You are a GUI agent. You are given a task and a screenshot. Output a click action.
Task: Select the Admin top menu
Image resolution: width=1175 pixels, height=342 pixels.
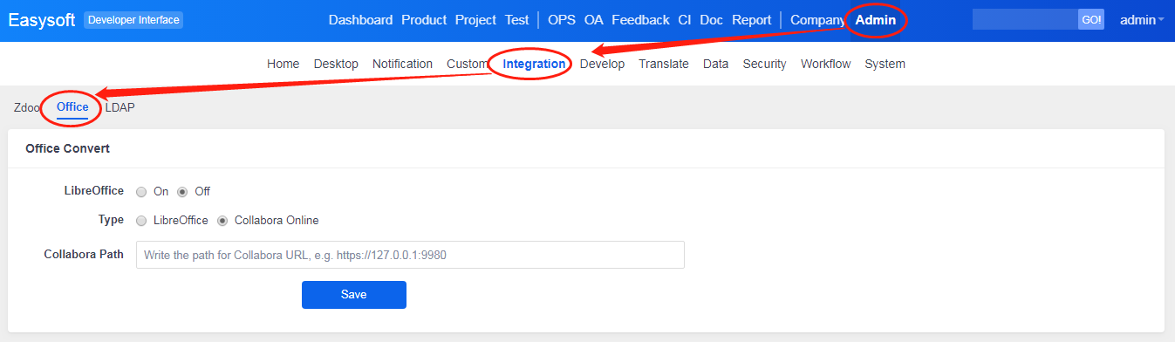[x=875, y=20]
